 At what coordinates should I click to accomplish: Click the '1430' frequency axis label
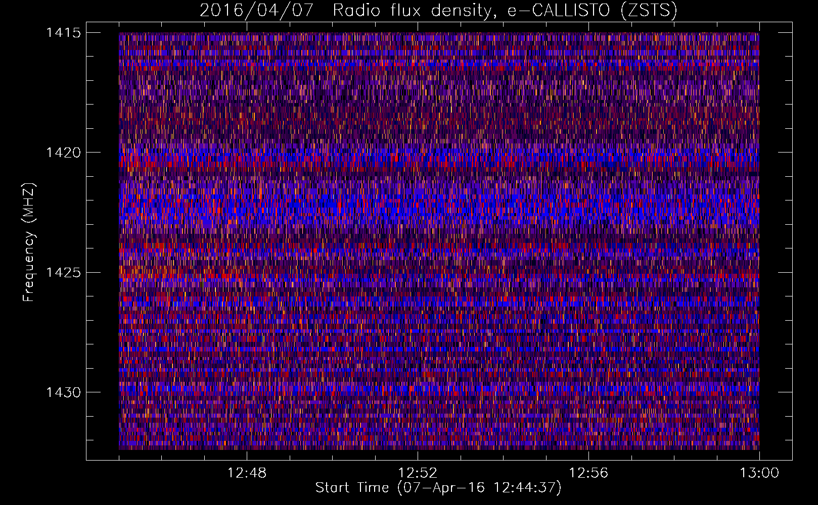[63, 392]
